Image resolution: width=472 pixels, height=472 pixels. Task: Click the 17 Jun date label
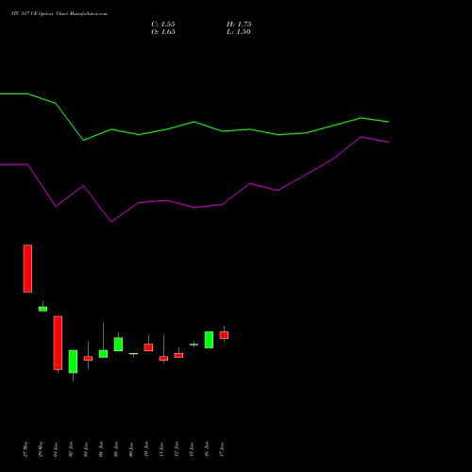(x=222, y=449)
